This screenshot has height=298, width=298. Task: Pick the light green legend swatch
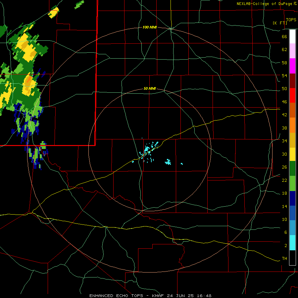[292, 183]
